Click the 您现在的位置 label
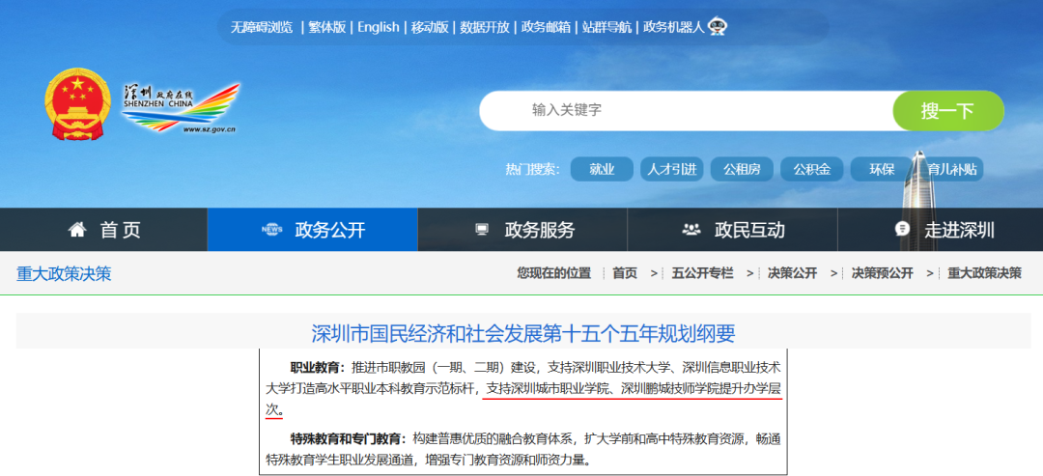1043x476 pixels. pyautogui.click(x=554, y=272)
